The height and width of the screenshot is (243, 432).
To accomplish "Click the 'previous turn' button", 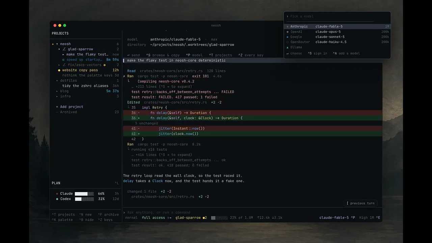I will tap(360, 203).
